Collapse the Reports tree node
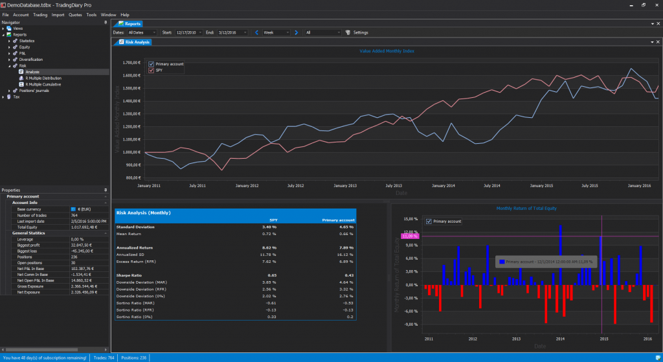 coord(3,35)
